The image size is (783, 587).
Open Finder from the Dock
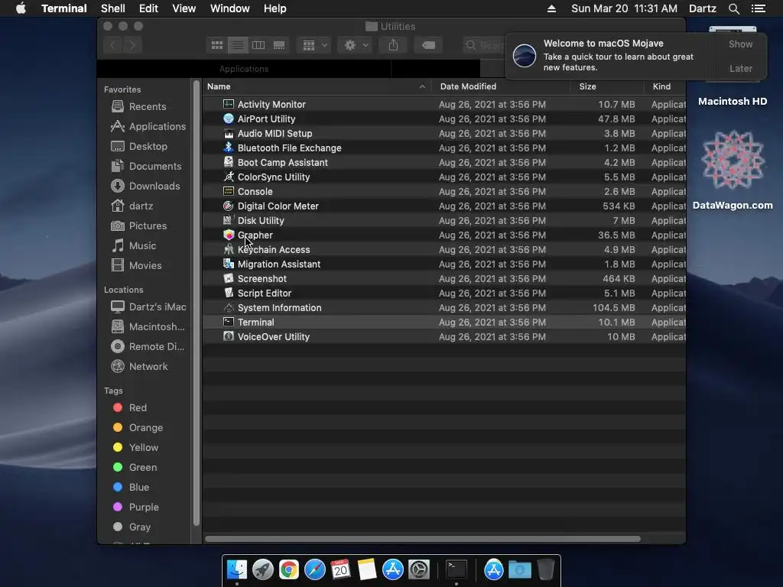pyautogui.click(x=237, y=569)
